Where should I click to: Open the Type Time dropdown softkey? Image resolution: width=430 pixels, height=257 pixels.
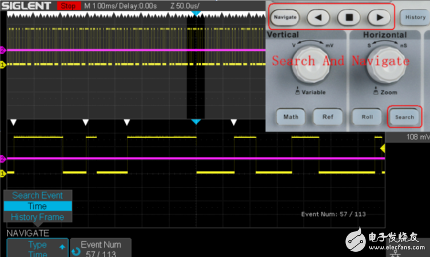[38, 248]
